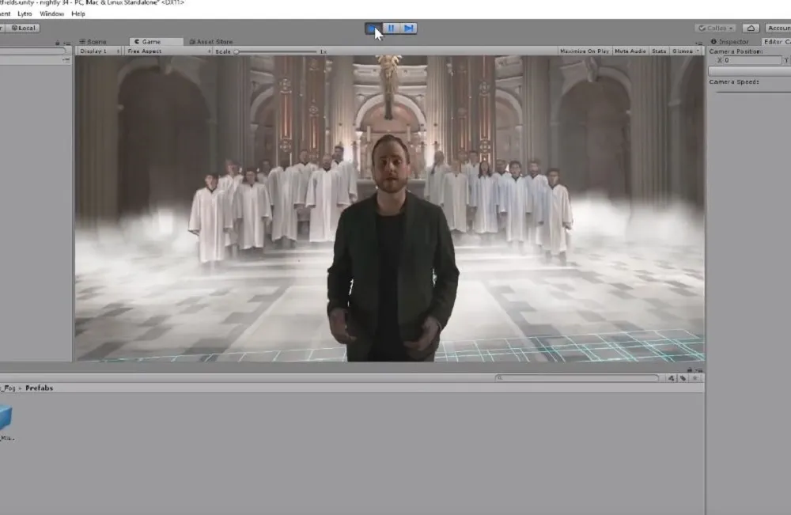
Task: Show the Stats overlay
Action: [658, 51]
